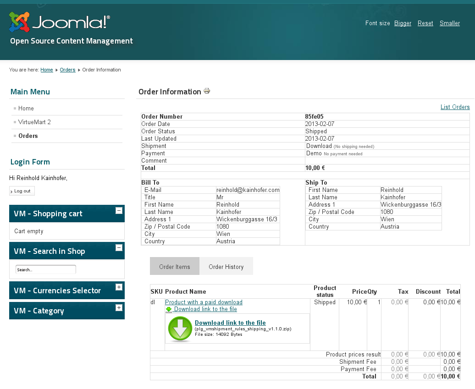Screen dimensions: 475x389
Task: Expand the VM - Category module
Action: [119, 307]
